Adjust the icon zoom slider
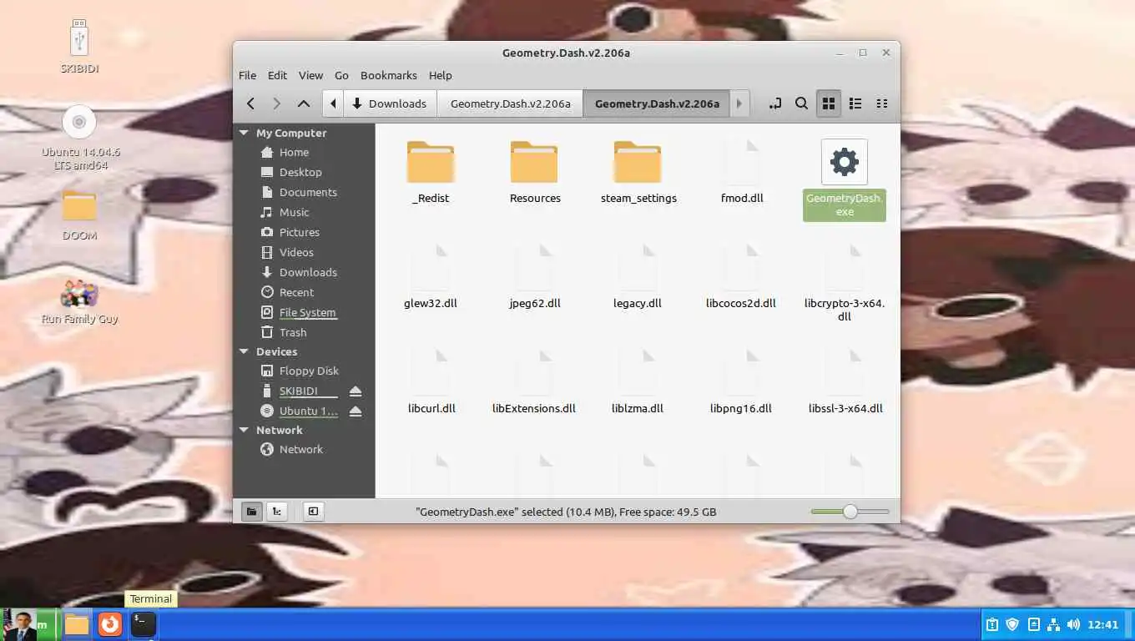 (850, 512)
